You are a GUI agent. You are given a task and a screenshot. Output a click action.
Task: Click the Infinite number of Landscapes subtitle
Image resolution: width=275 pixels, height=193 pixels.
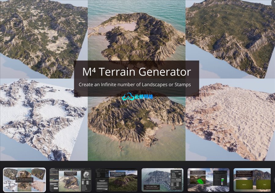[134, 85]
